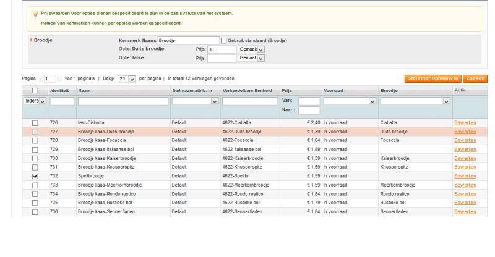Check the box for row 726
Image resolution: width=495 pixels, height=257 pixels.
pos(35,123)
